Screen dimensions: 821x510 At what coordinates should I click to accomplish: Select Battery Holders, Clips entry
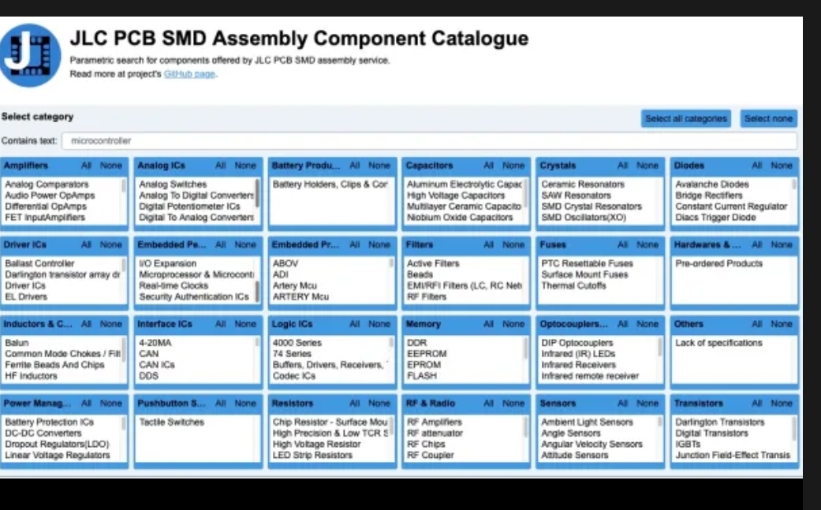[330, 184]
